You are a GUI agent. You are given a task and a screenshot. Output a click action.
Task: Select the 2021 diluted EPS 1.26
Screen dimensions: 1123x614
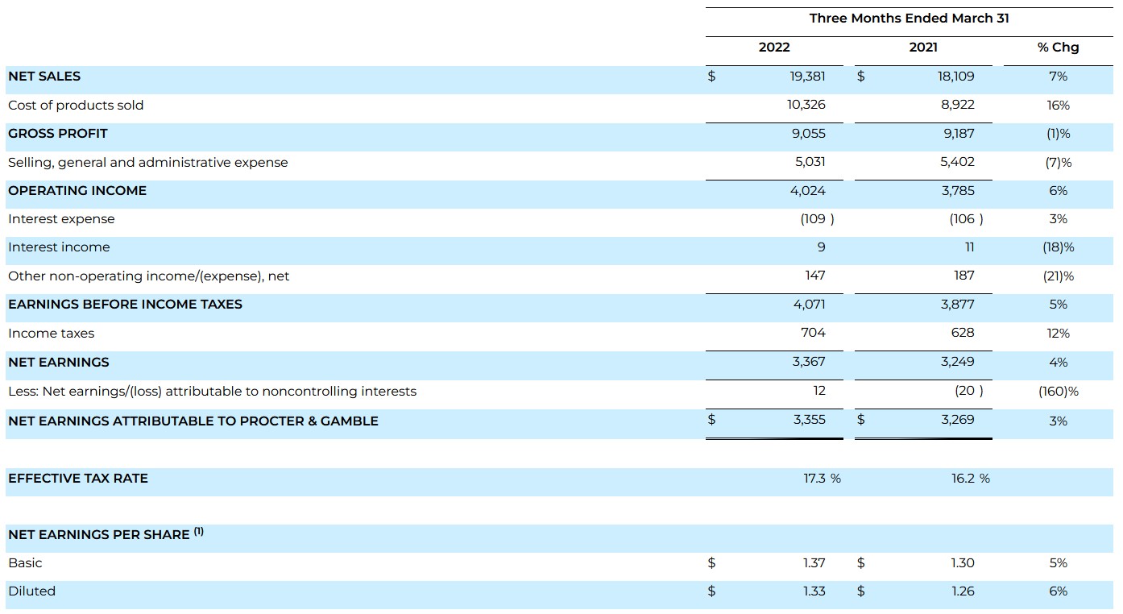pyautogui.click(x=963, y=591)
